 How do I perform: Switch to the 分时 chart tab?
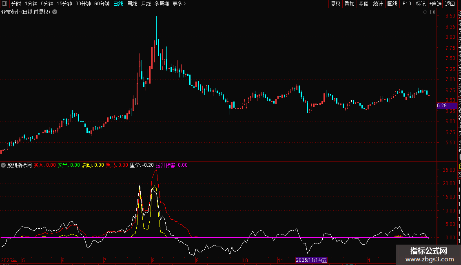(x=16, y=4)
